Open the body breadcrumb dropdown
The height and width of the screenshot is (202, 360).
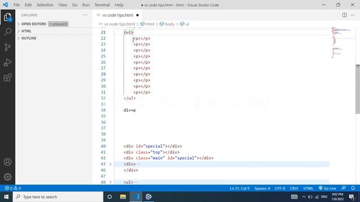[x=167, y=24]
